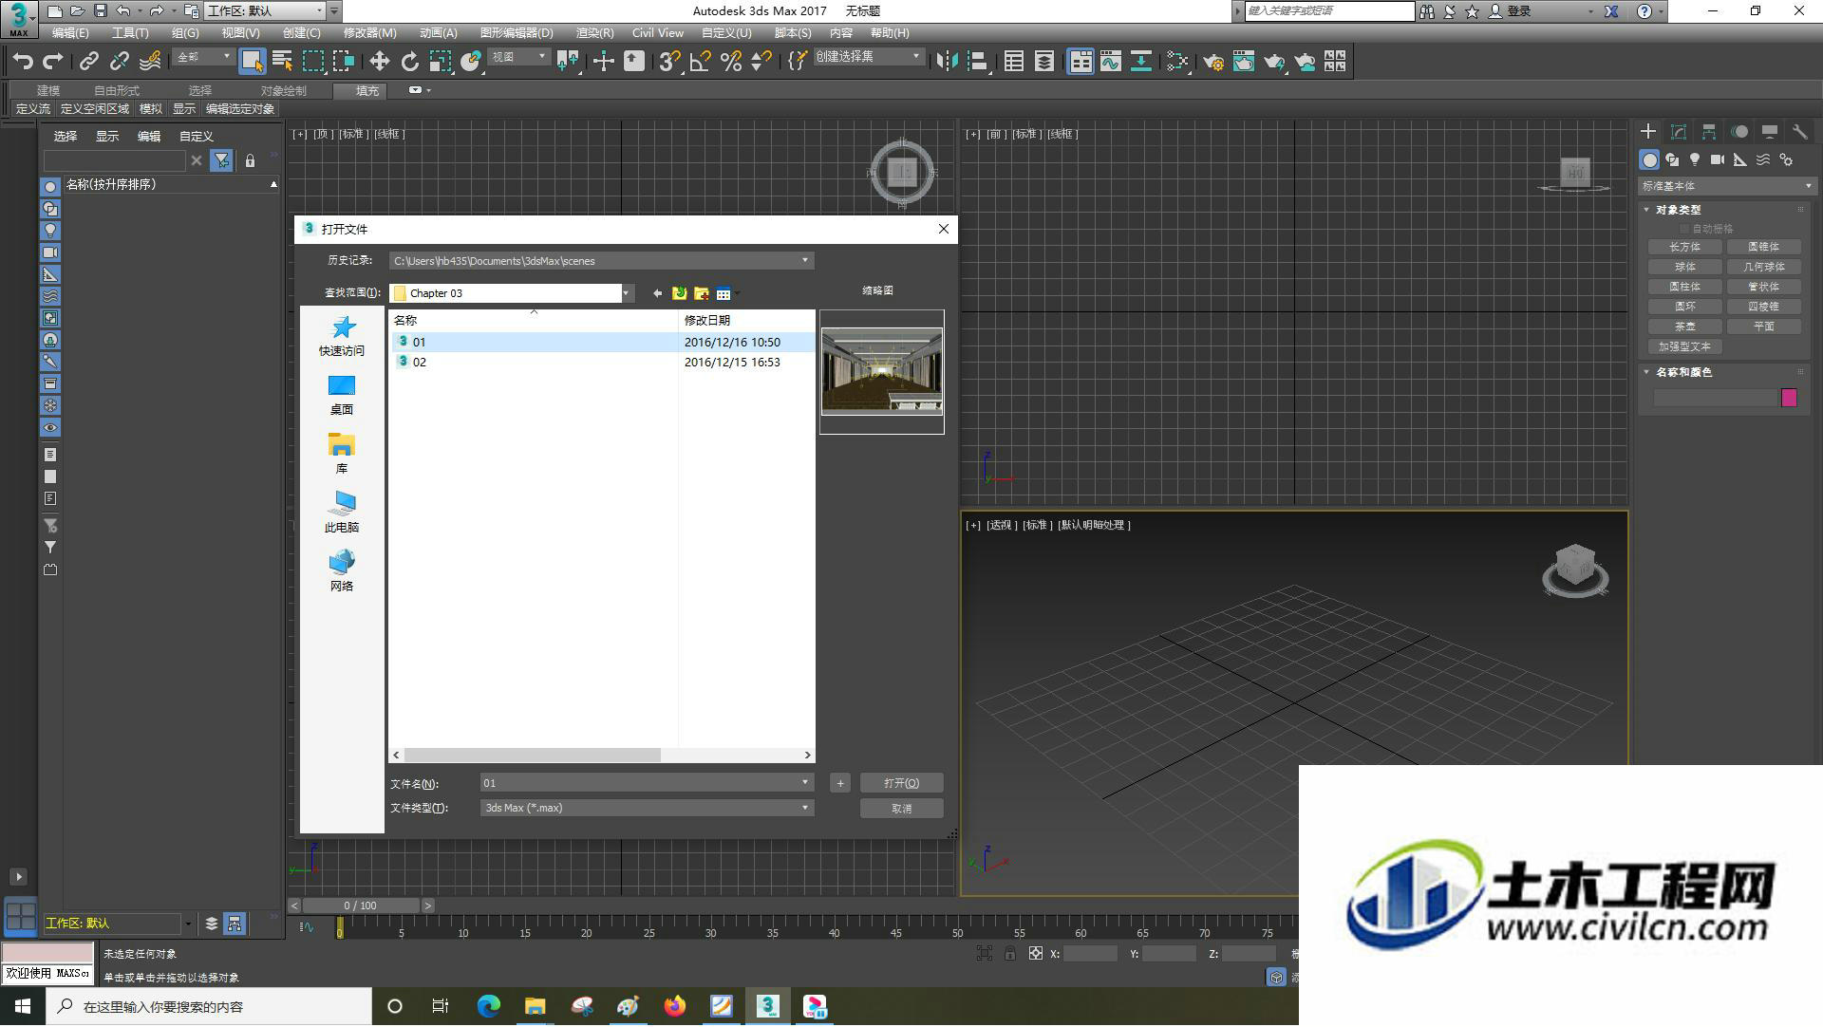The height and width of the screenshot is (1027, 1823).
Task: Select the Lights category in Create panel
Action: coord(1695,160)
